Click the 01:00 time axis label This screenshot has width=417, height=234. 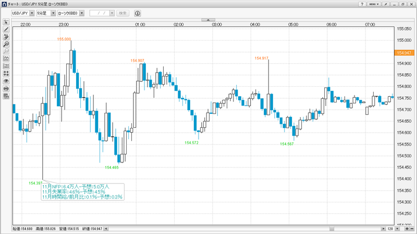pos(140,24)
